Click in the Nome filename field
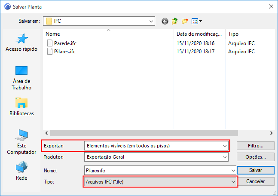Viewport: 278px width, 196px height. click(159, 171)
